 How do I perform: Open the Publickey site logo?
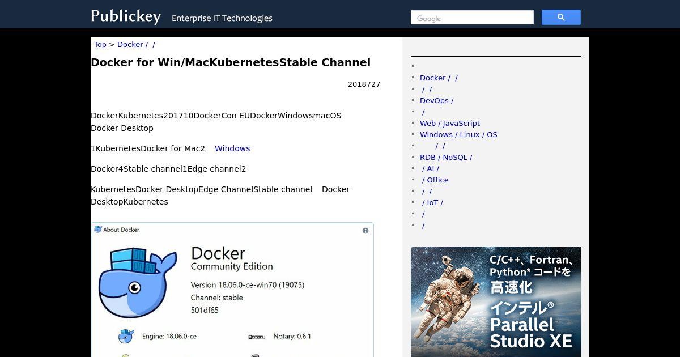(126, 16)
